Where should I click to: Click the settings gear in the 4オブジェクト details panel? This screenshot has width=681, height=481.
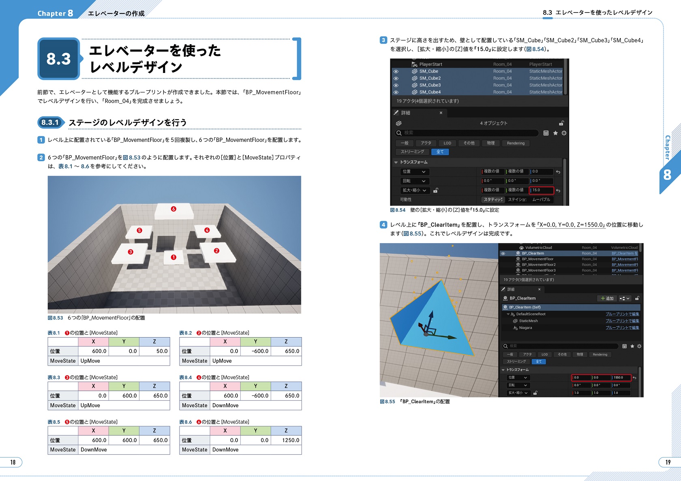(x=564, y=133)
